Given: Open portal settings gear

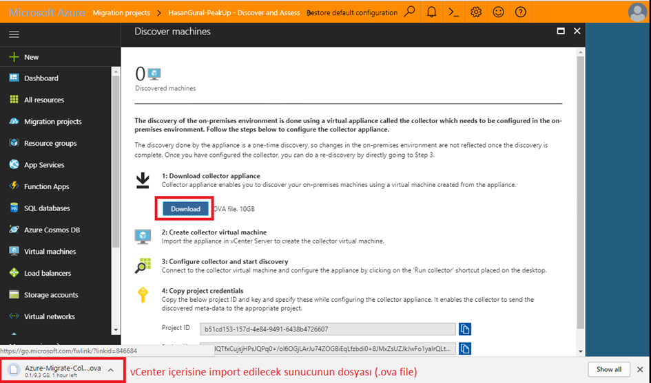Looking at the screenshot, I should click(476, 12).
